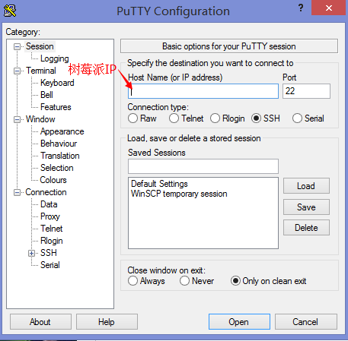Viewport: 348px width, 341px height.
Task: Click the Port number field
Action: point(306,91)
